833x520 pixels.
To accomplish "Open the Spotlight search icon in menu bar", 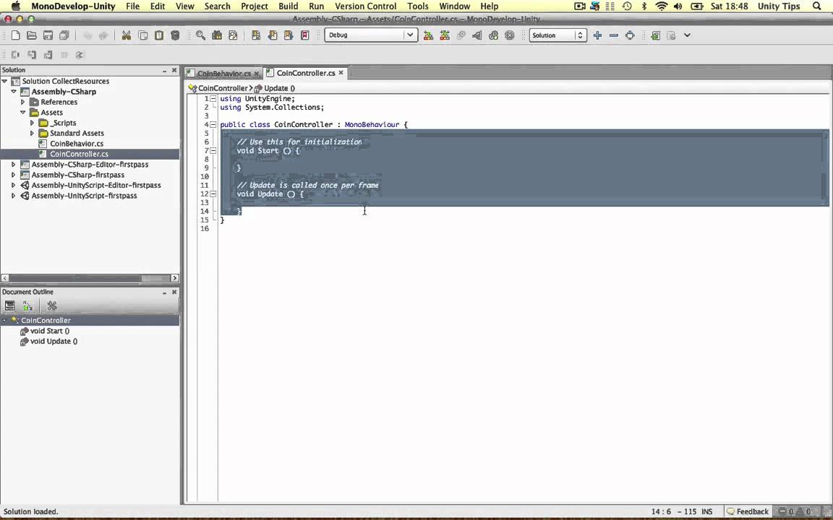I will click(x=816, y=6).
